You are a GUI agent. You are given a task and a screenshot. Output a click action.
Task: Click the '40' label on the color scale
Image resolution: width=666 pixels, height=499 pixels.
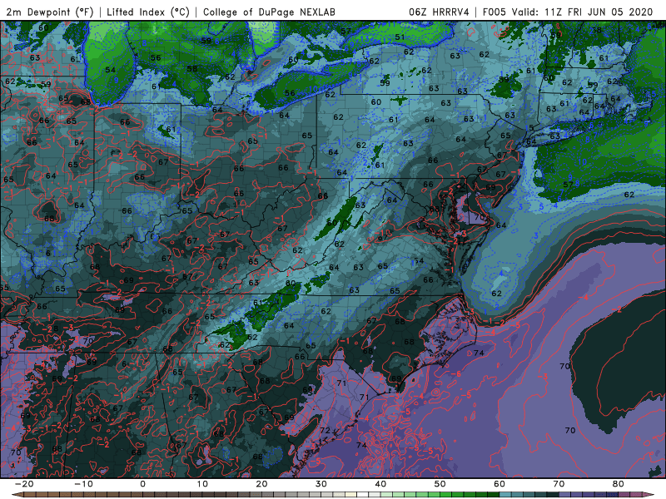380,484
